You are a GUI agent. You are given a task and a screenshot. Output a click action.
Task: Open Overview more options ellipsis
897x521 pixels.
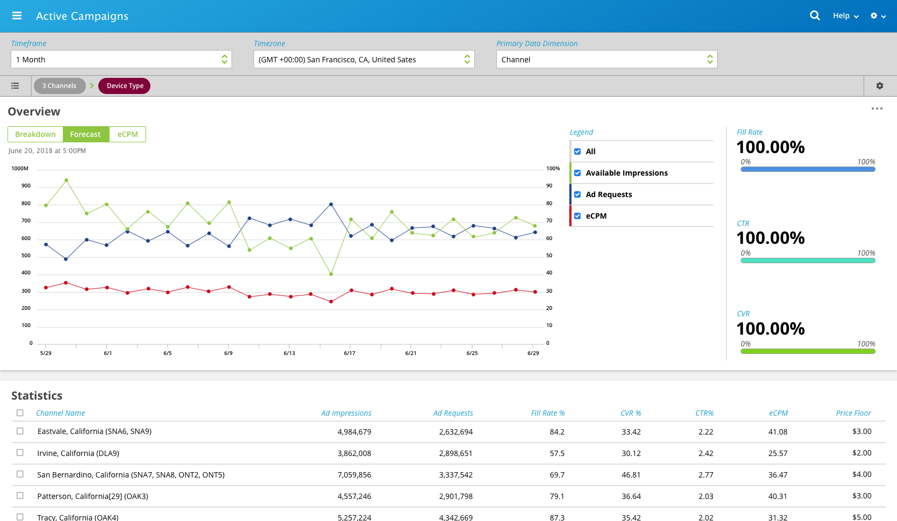877,108
